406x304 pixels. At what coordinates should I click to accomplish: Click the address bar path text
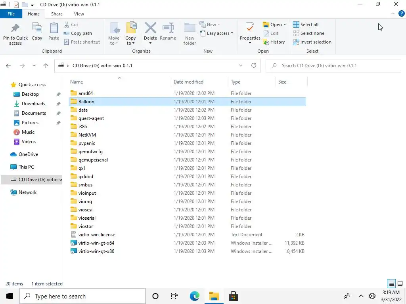pos(102,66)
